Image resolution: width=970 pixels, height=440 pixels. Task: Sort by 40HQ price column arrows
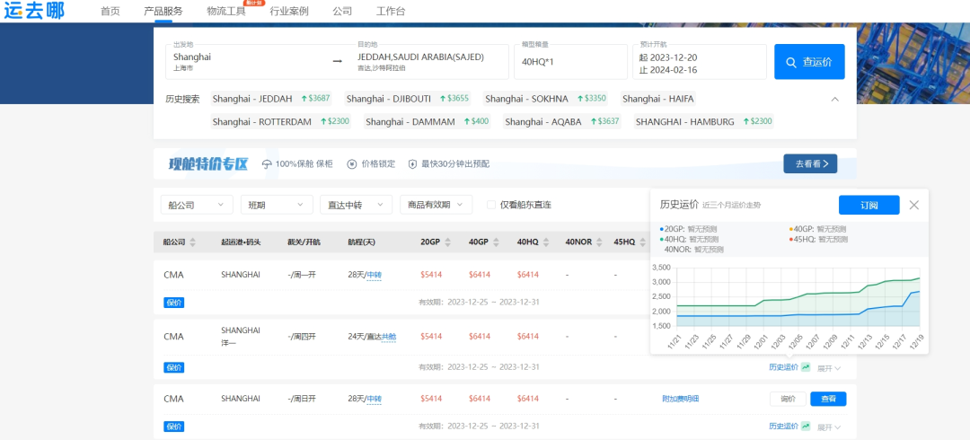point(545,242)
